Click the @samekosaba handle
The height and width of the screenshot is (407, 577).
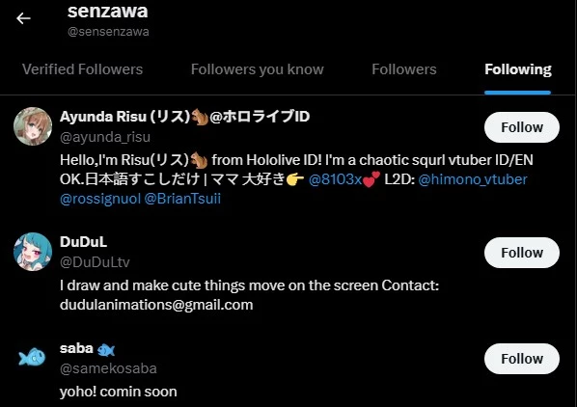[108, 368]
